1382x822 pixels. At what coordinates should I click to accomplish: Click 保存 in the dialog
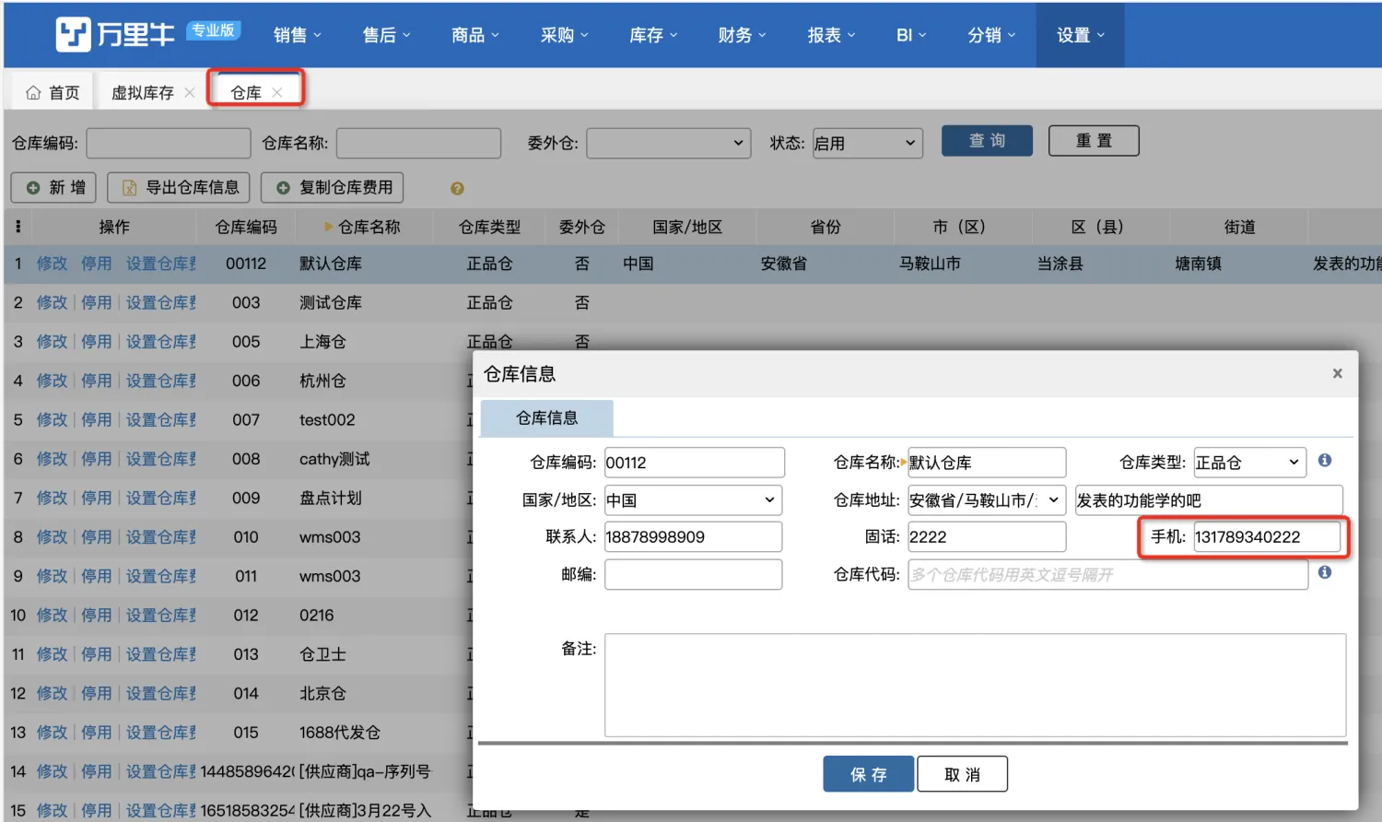point(869,774)
